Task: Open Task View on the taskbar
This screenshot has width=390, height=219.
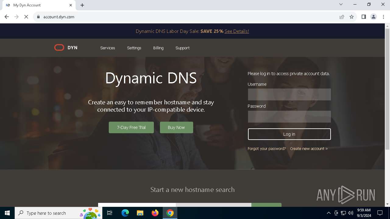Action: (x=110, y=213)
